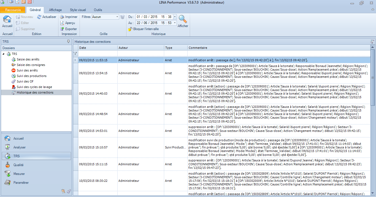Click the Suivi des arrêts stop sign icon

pyautogui.click(x=14, y=70)
